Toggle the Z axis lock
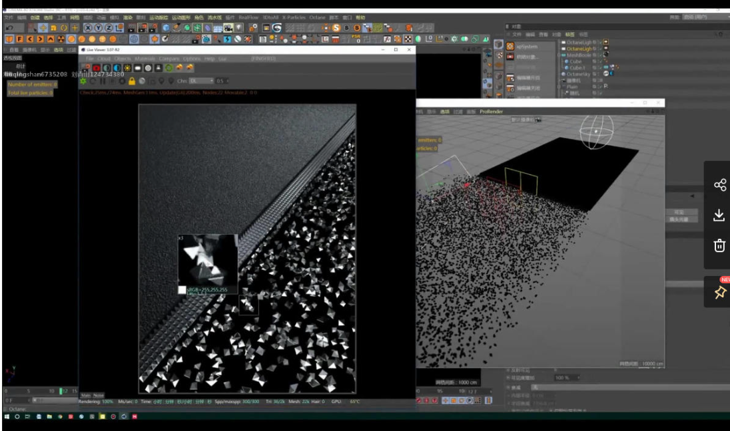 tap(108, 28)
